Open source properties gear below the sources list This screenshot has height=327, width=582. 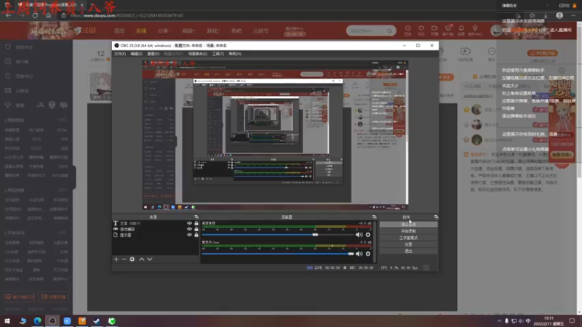pyautogui.click(x=132, y=259)
